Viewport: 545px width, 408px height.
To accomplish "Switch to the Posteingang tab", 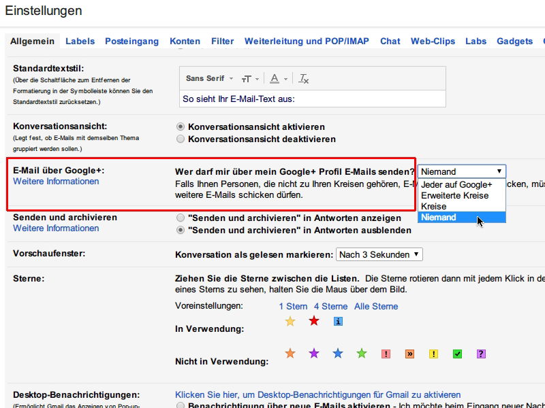I will tap(131, 41).
